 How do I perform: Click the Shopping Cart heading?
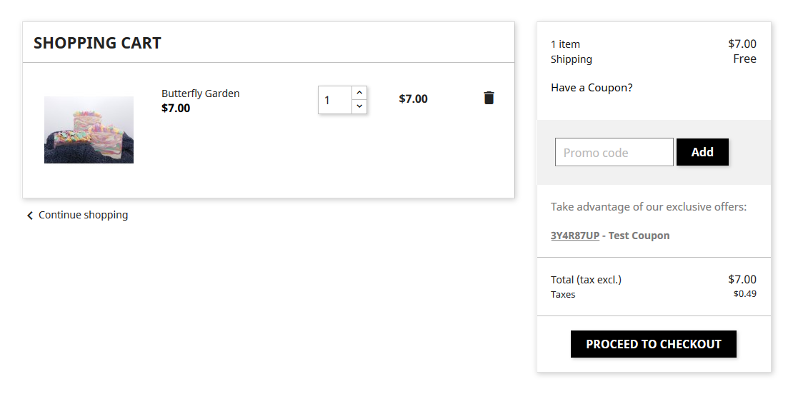(x=97, y=43)
